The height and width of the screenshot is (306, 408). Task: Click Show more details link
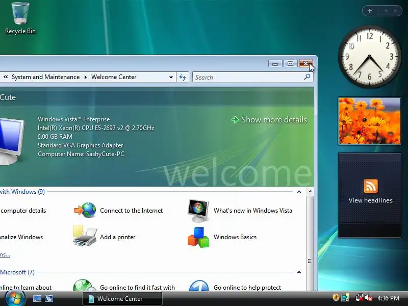[x=274, y=120]
